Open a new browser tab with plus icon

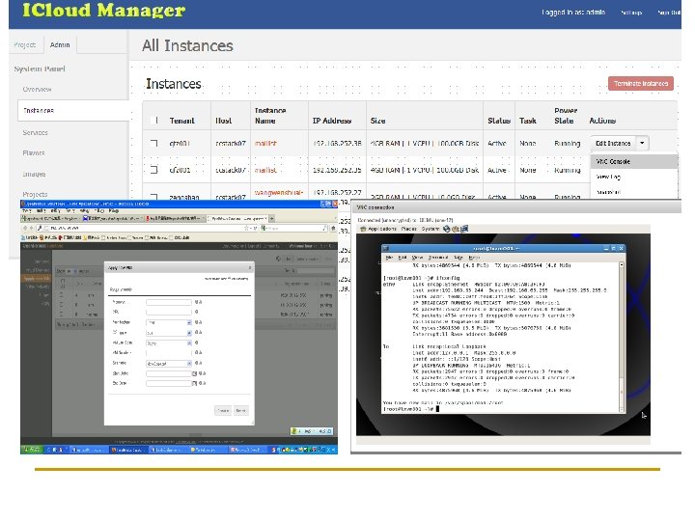point(271,218)
